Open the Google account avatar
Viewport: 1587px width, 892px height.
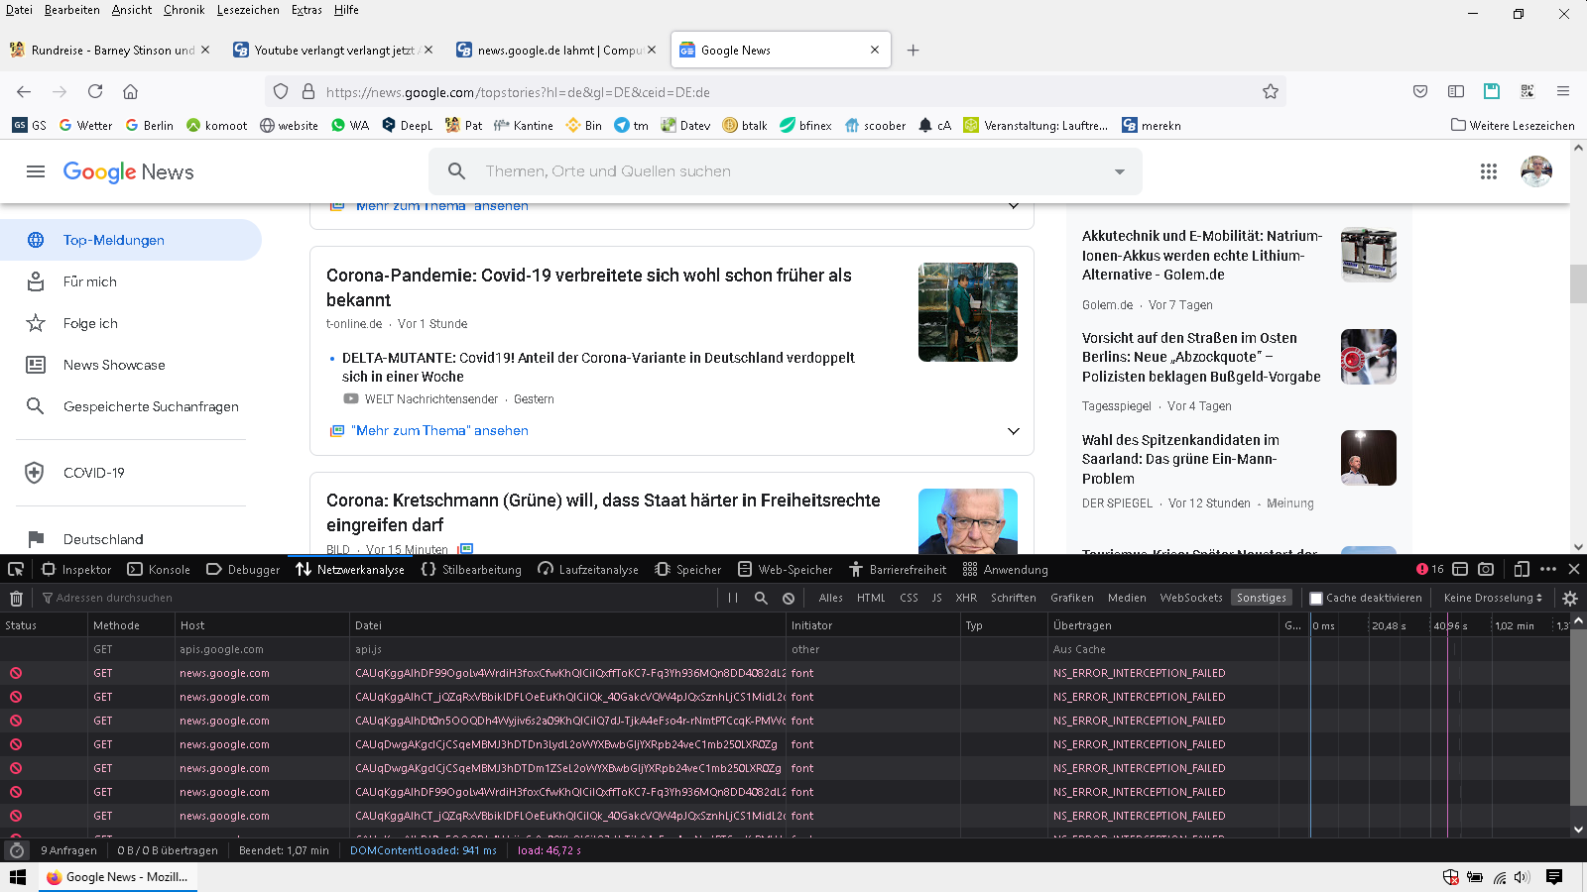coord(1536,171)
